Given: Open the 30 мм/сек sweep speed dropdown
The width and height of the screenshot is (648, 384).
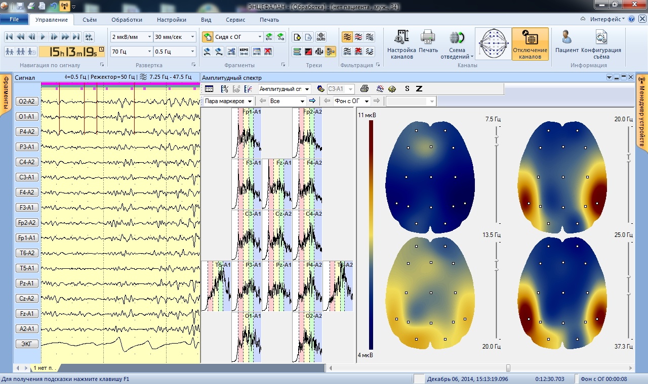Looking at the screenshot, I should [x=193, y=37].
